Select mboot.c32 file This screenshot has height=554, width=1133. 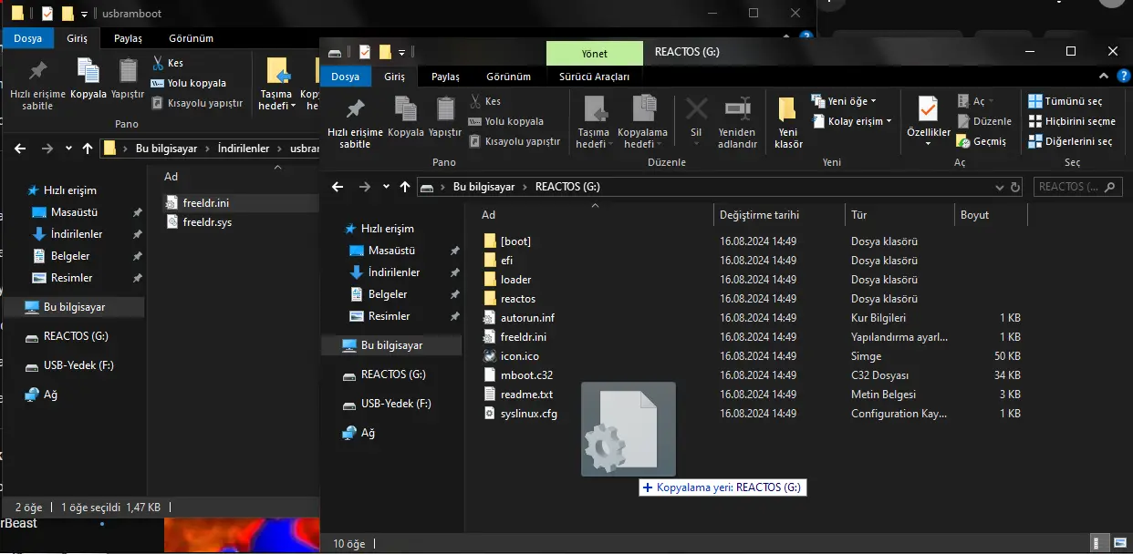tap(526, 375)
